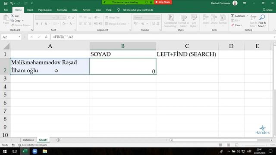Open the Clear dropdown
This screenshot has height=155, width=276.
pos(237,25)
